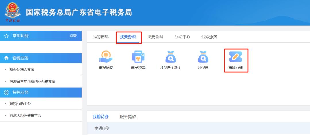Open 银税互动平台 link
This screenshot has height=135, width=310.
(20, 104)
